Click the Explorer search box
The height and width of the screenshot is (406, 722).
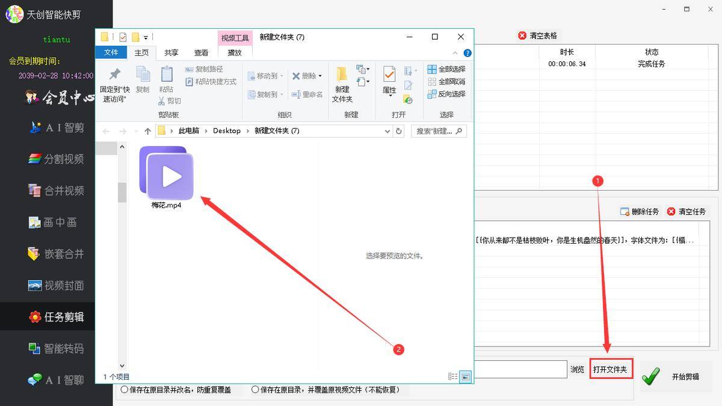point(439,131)
